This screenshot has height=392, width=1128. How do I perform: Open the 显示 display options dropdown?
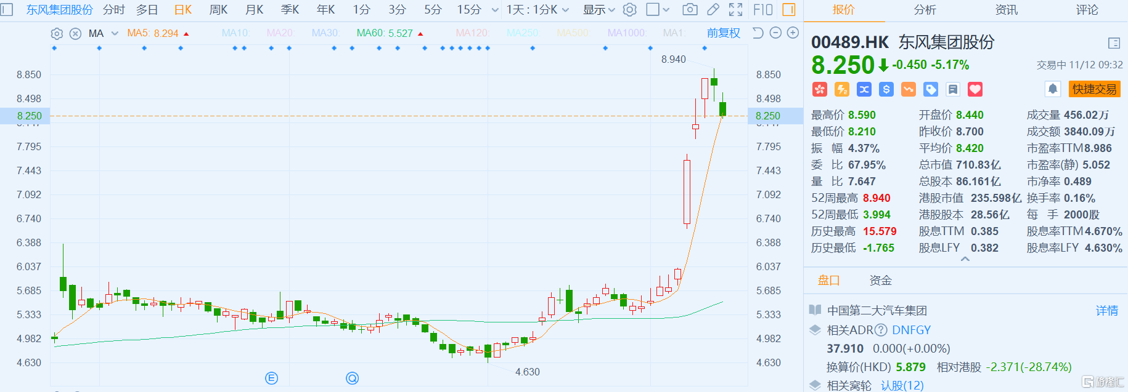[599, 10]
